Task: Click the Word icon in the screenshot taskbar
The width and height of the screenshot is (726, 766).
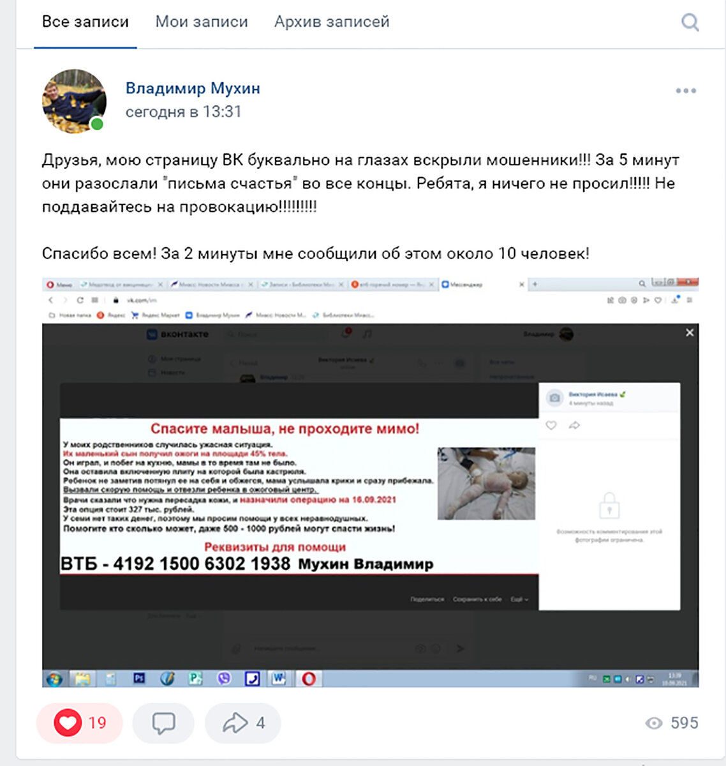Action: click(x=279, y=679)
